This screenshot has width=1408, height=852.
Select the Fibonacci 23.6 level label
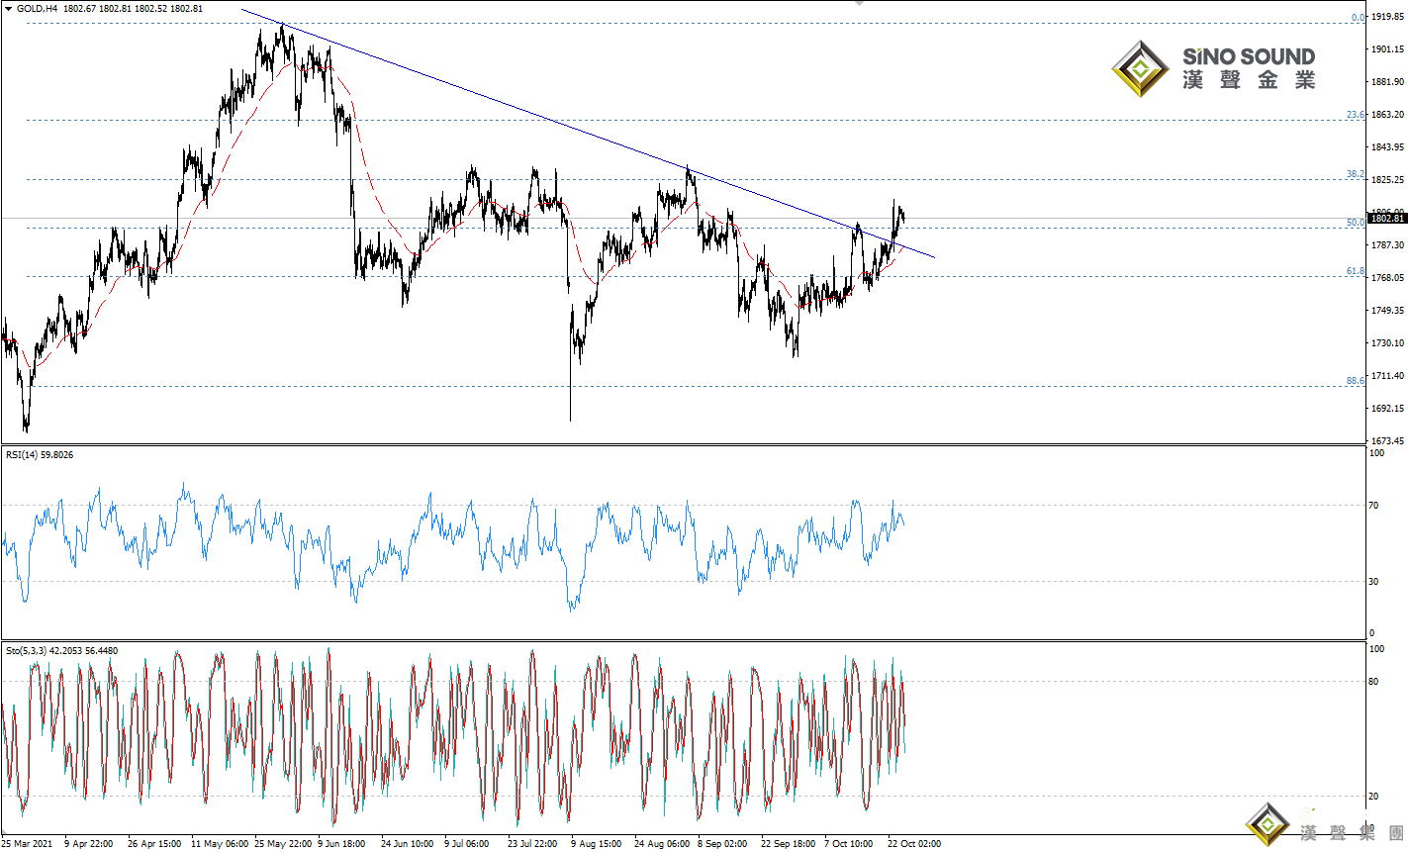tap(1356, 115)
